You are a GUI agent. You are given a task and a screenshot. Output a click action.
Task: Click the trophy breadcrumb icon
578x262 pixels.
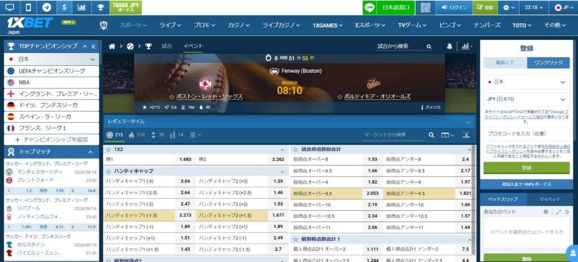(148, 46)
